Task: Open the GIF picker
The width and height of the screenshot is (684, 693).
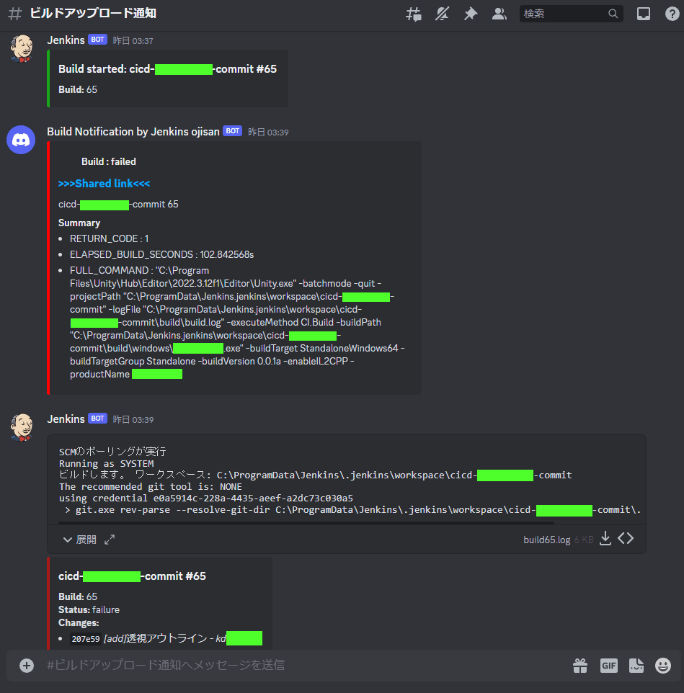Action: [x=609, y=666]
